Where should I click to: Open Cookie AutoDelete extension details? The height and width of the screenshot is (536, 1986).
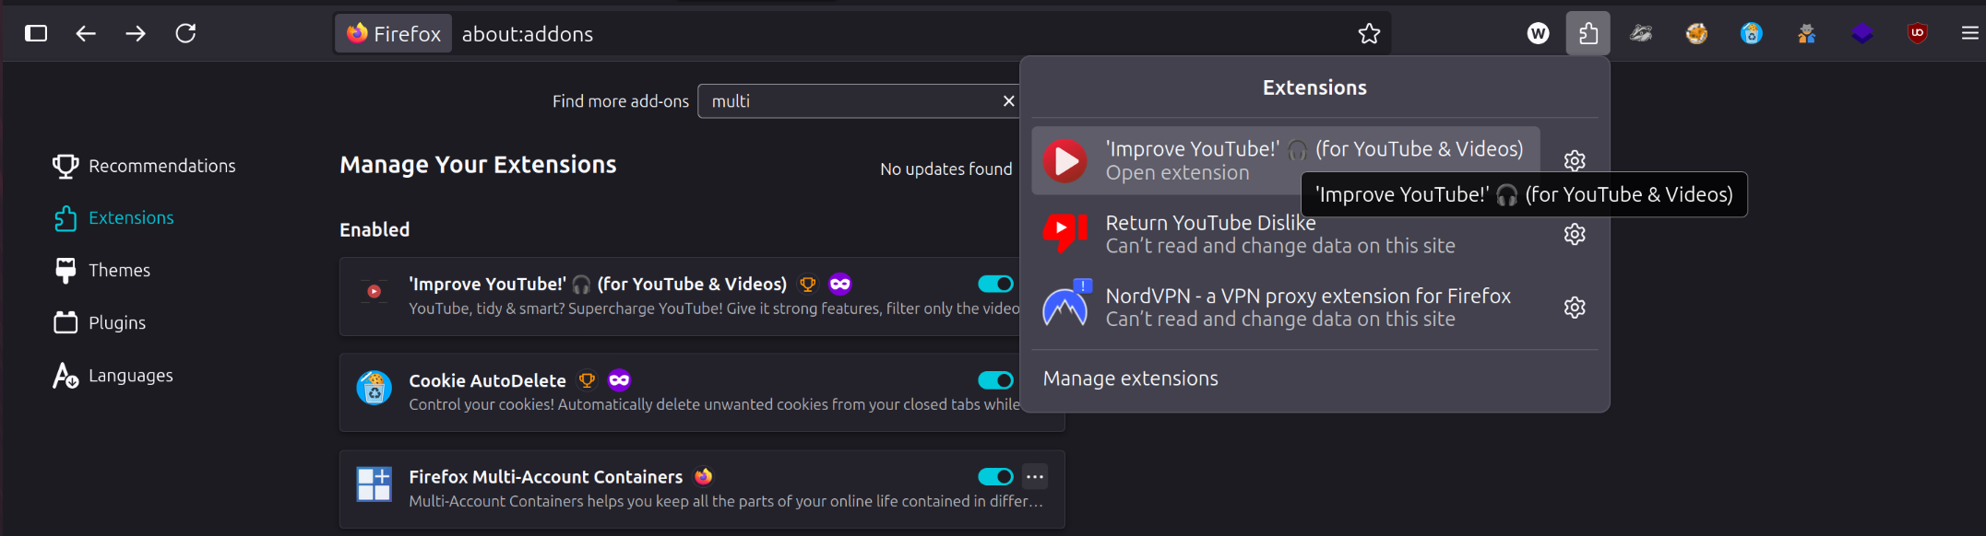click(x=487, y=381)
